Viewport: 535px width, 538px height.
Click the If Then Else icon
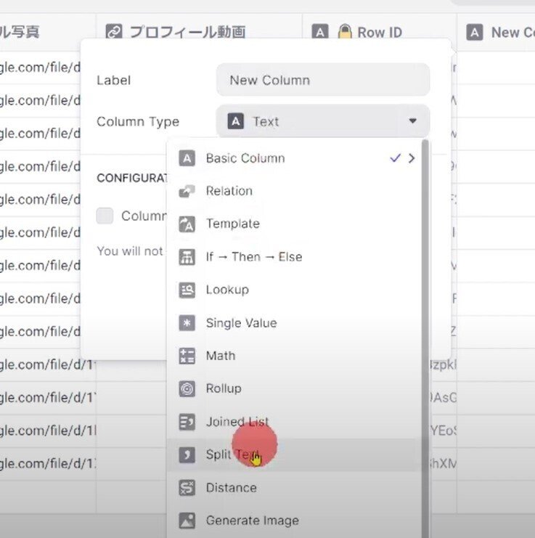click(187, 257)
